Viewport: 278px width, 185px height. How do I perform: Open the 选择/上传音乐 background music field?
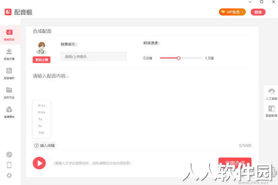(93, 57)
